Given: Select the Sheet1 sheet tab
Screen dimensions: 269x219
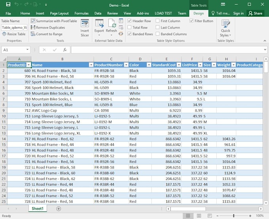Looking at the screenshot, I should (38, 209).
